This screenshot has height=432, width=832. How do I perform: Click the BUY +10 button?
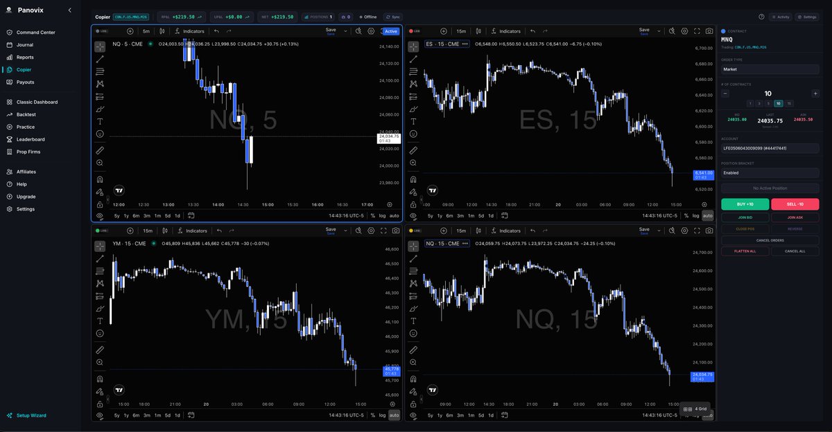tap(744, 204)
